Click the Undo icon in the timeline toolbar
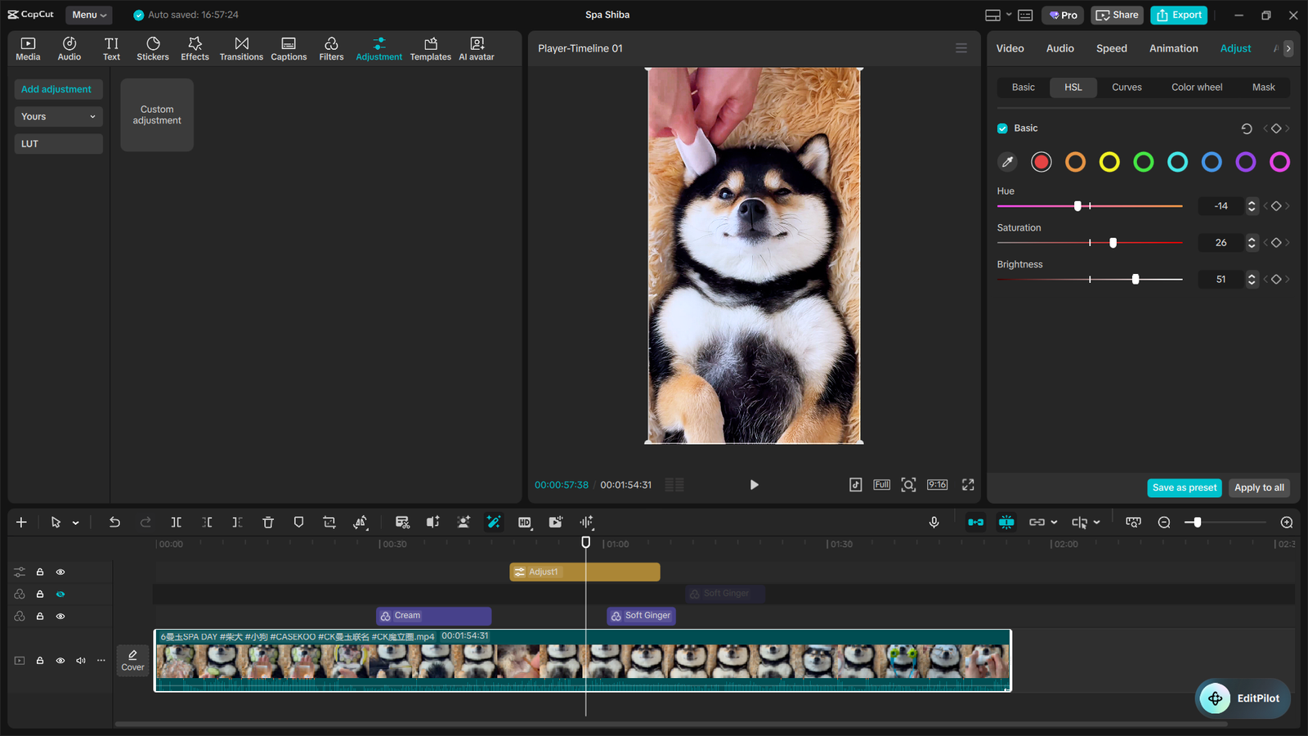Viewport: 1308px width, 736px height. click(x=114, y=522)
